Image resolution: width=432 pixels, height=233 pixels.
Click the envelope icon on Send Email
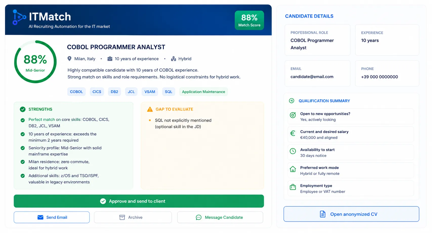[x=40, y=217]
